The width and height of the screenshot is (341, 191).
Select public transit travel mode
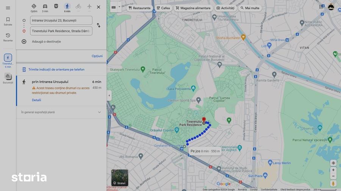point(56,6)
